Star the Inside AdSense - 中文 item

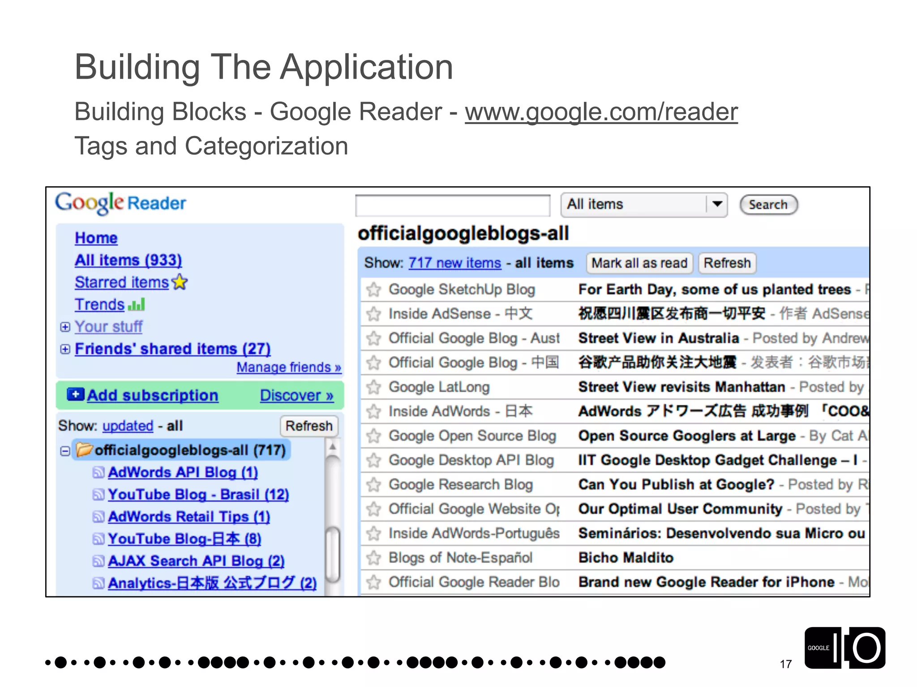(373, 314)
